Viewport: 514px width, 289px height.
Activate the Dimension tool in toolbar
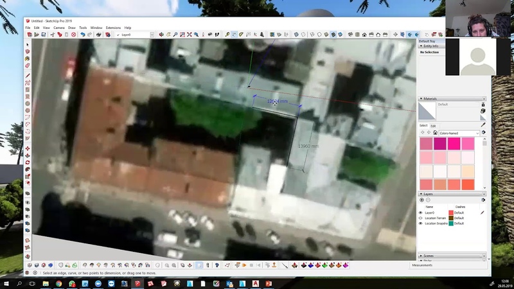point(234,35)
